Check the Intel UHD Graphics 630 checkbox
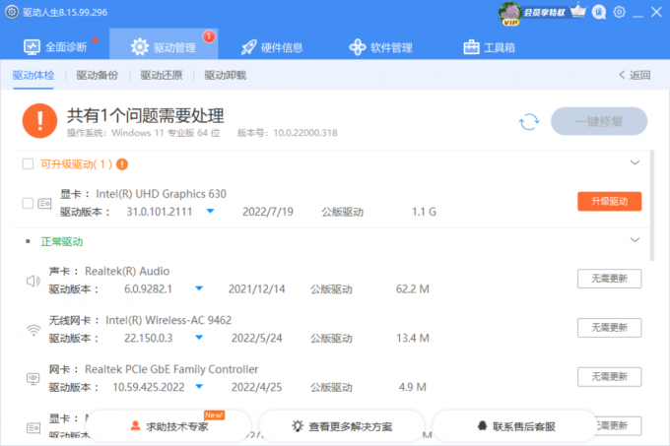Image resolution: width=670 pixels, height=446 pixels. click(28, 203)
